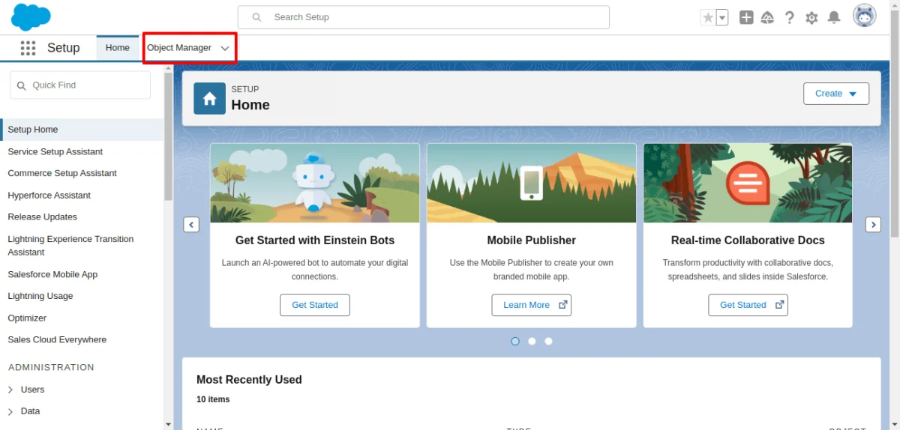Click the Mobile Publisher card illustration
900x430 pixels.
(x=532, y=183)
